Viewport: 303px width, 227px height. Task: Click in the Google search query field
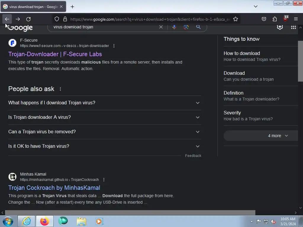click(x=104, y=27)
